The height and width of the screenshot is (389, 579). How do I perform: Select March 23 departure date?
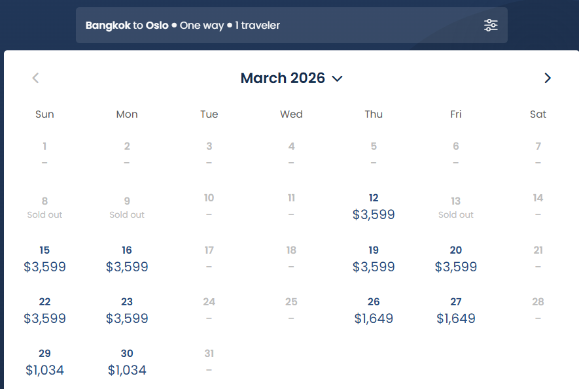[x=127, y=311]
